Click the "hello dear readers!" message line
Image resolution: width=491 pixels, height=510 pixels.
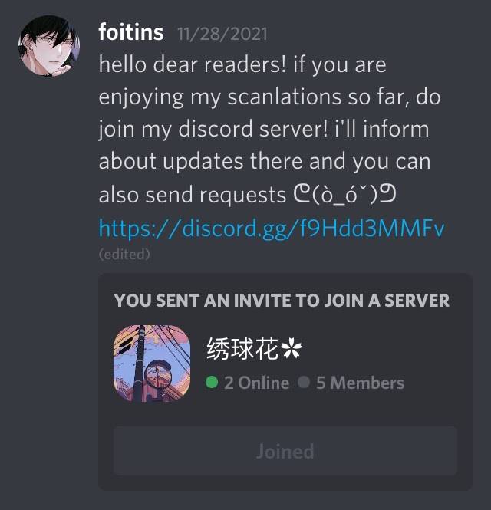pos(193,64)
